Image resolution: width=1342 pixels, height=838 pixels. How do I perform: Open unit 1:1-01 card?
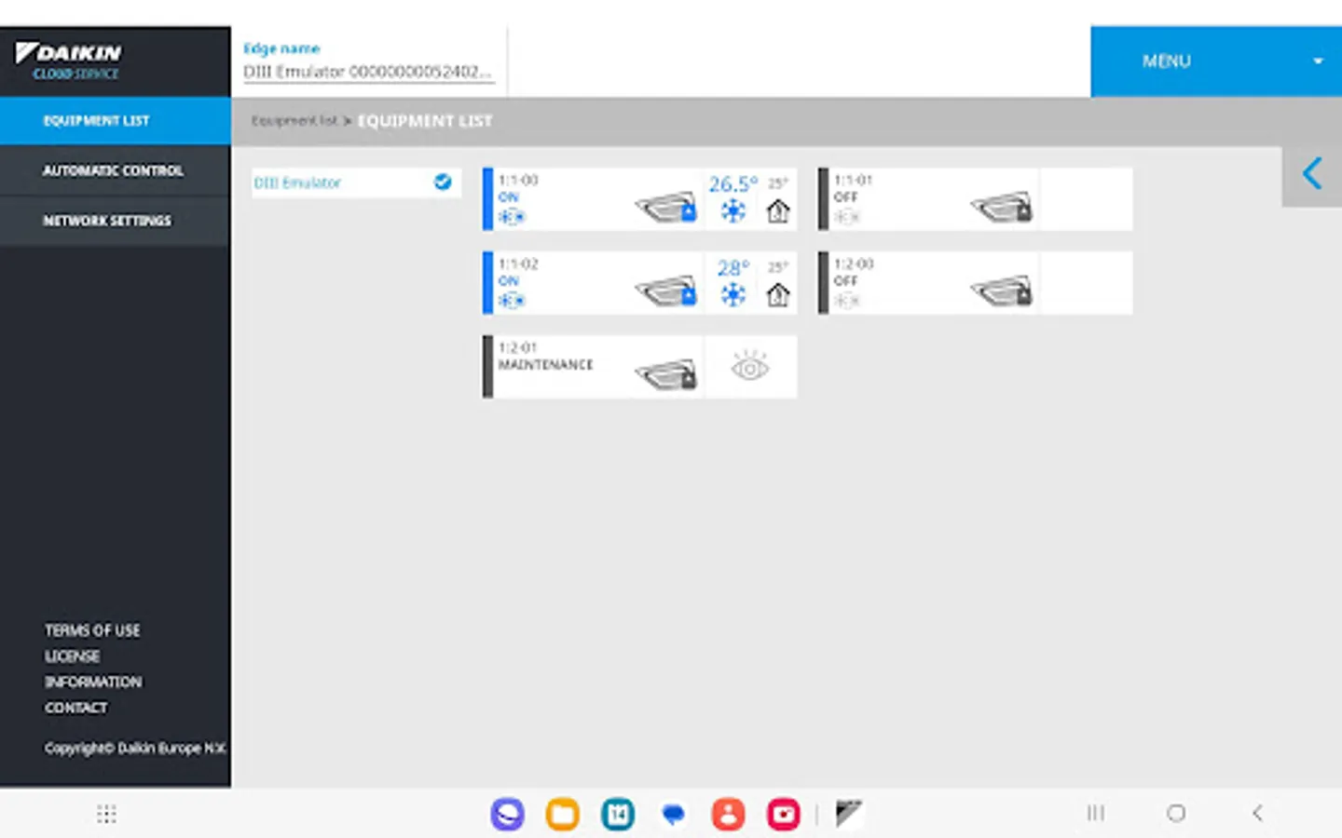pos(975,199)
